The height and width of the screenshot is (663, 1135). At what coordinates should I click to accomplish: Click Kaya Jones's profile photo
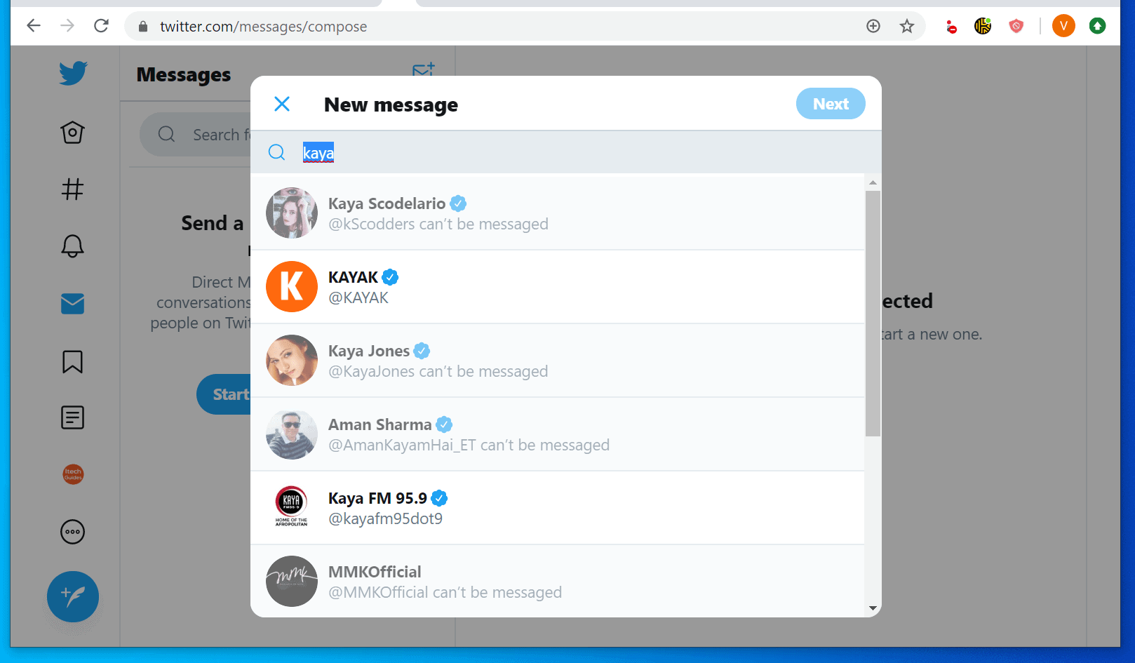click(x=292, y=360)
